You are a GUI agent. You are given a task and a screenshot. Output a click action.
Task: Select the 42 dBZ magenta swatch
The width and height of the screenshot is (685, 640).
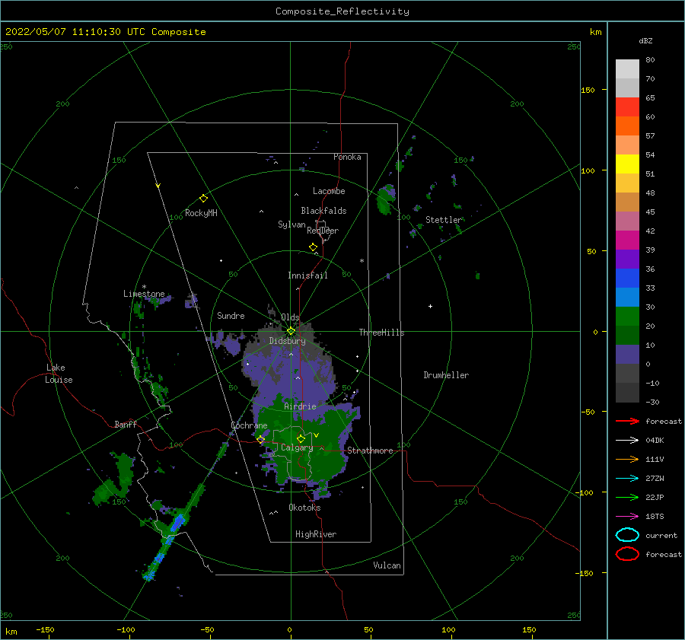point(627,240)
